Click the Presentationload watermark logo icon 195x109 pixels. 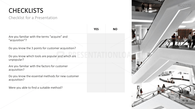tap(61, 56)
